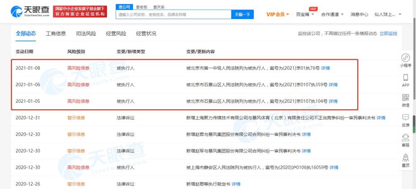Open 详情 for case 京01执76号

tap(325, 68)
